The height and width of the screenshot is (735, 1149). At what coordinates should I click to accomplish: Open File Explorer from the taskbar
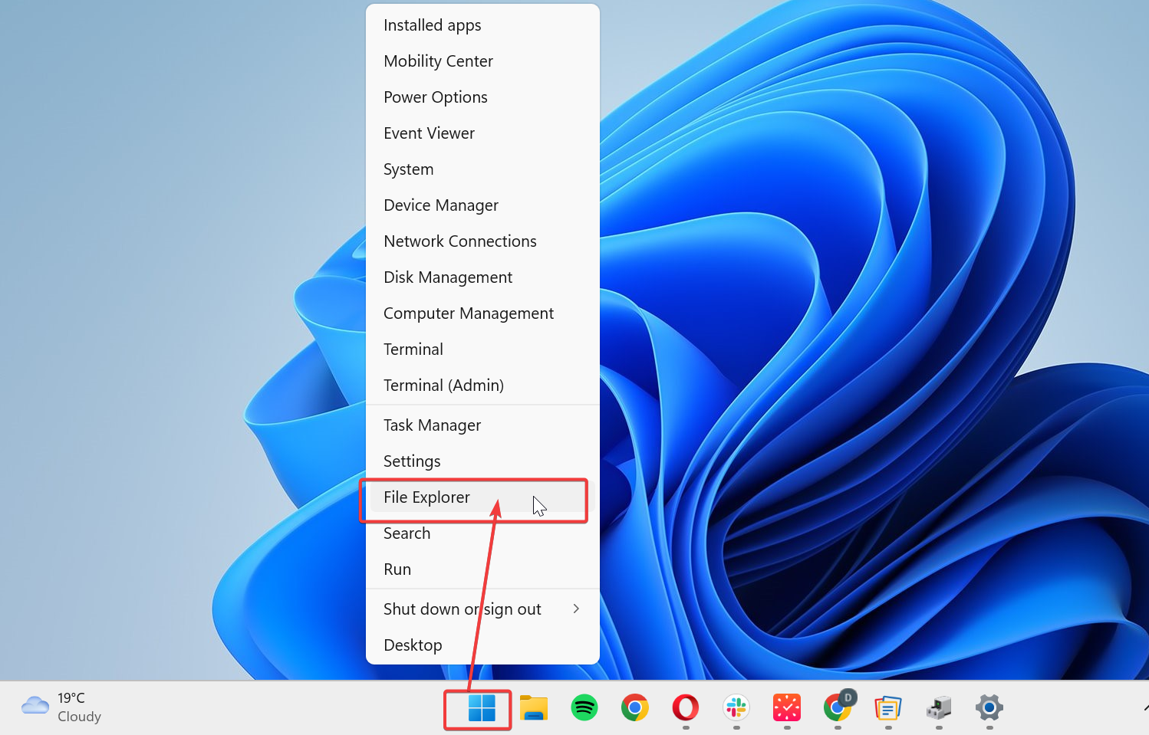coord(533,708)
